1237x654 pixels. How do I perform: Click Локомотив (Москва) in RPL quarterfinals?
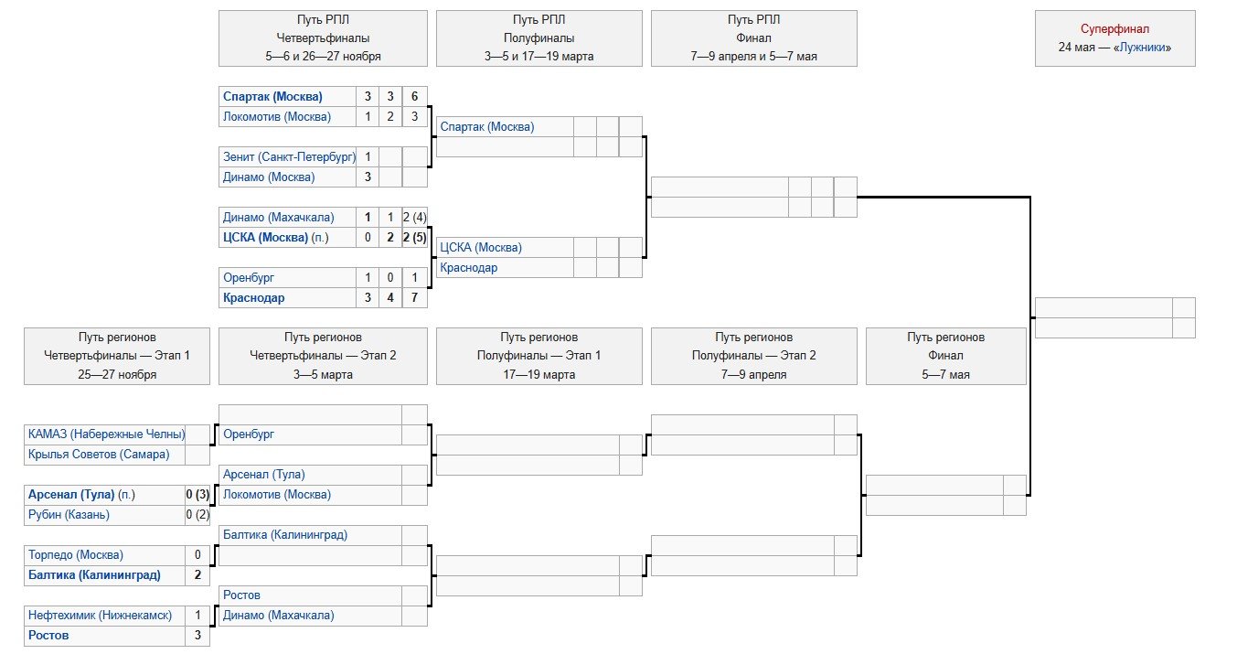[x=276, y=117]
